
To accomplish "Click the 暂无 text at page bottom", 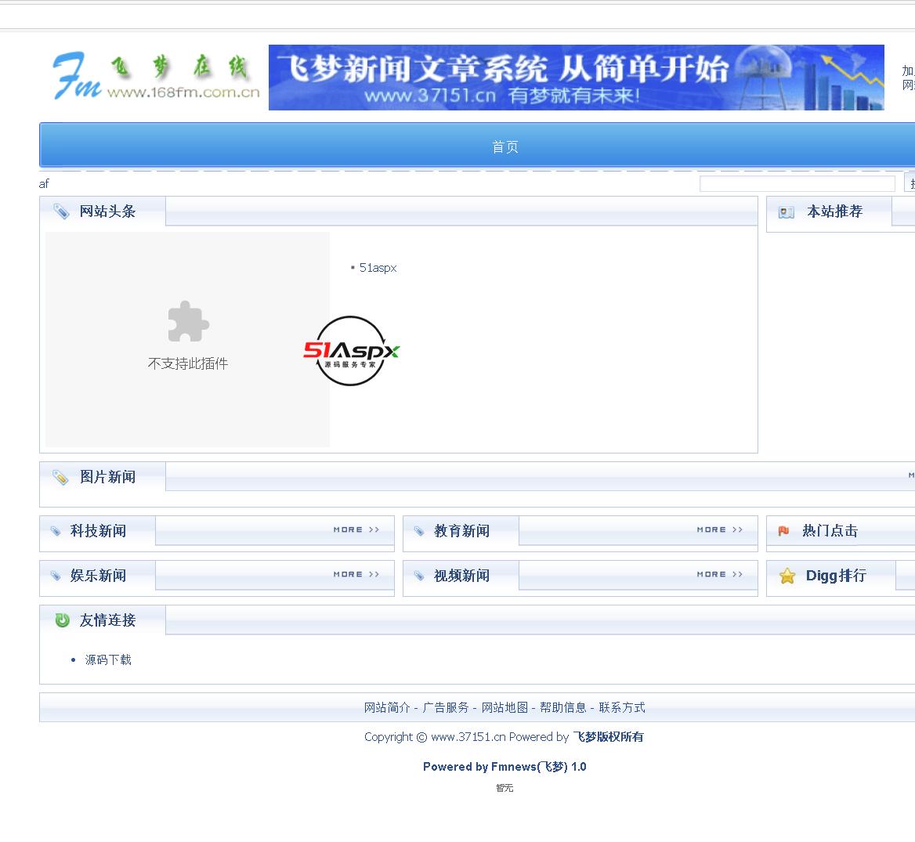I will pyautogui.click(x=505, y=788).
